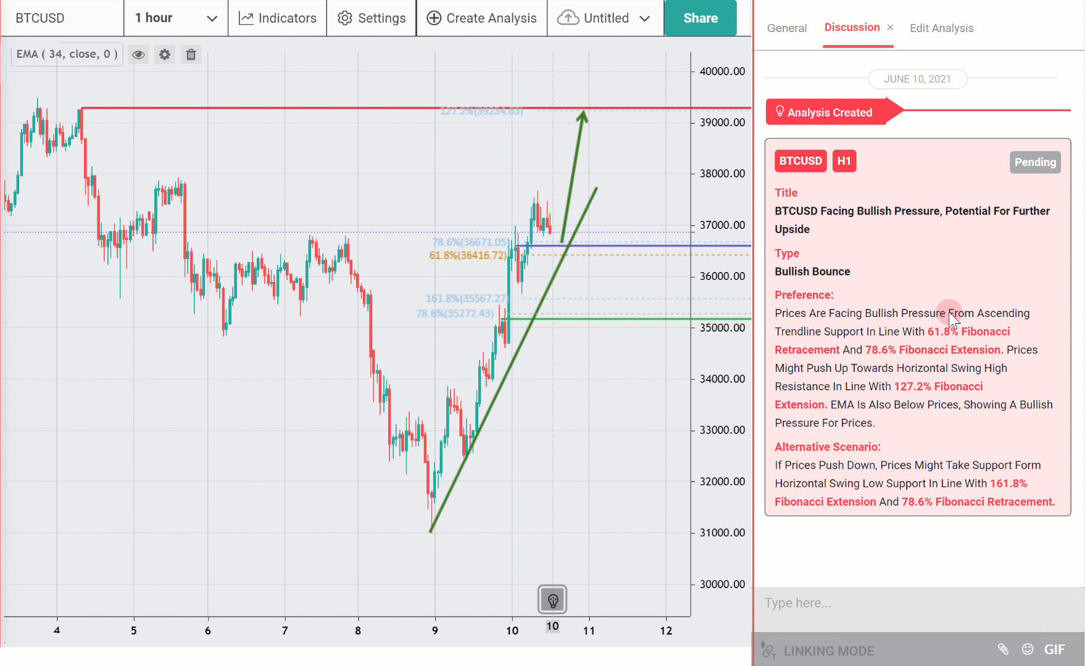Image resolution: width=1085 pixels, height=666 pixels.
Task: Open the Edit Analysis tab
Action: click(941, 28)
